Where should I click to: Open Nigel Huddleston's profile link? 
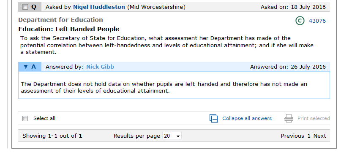(x=99, y=7)
